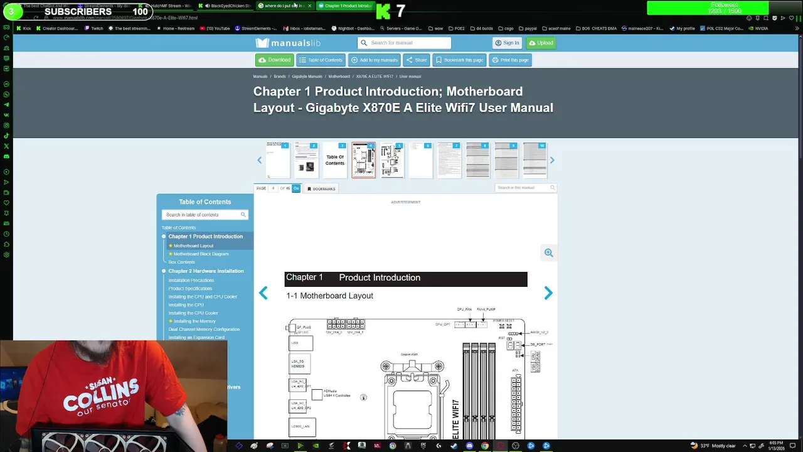The height and width of the screenshot is (452, 803).
Task: Collapse Chapter 2 Hardware Installation bullet
Action: (164, 271)
